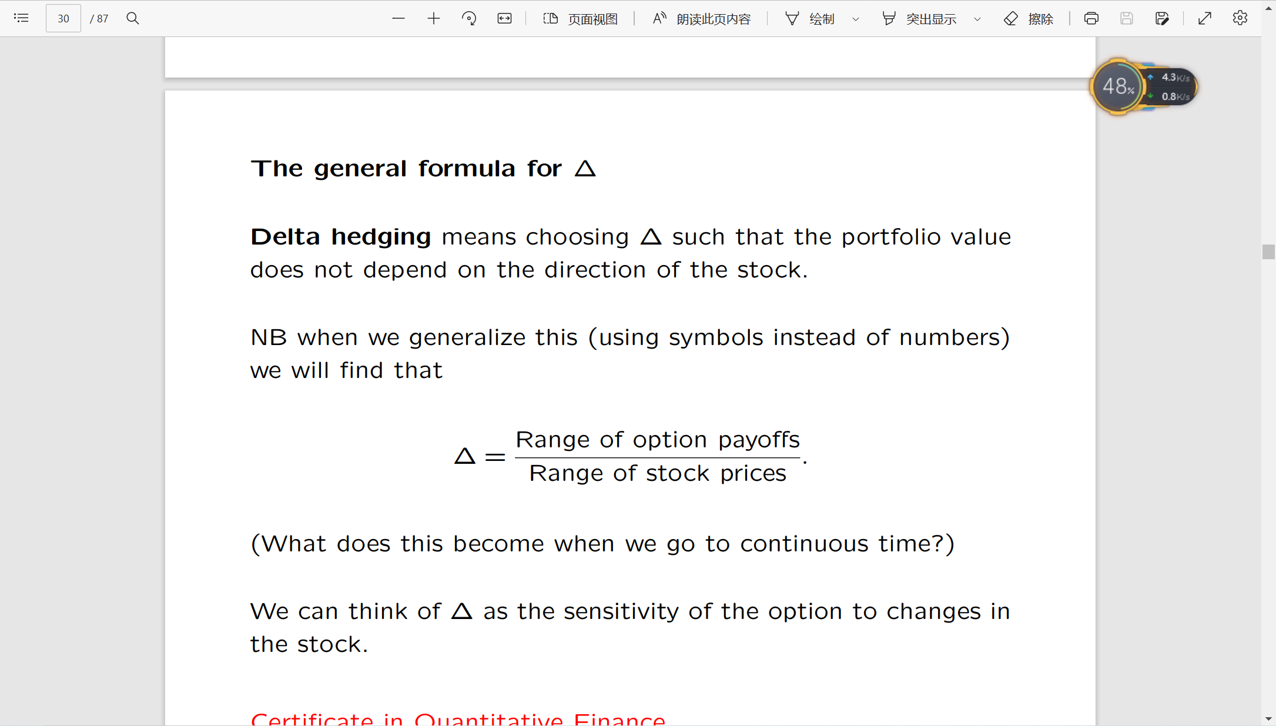1276x726 pixels.
Task: Open the PDF search tool
Action: 133,18
